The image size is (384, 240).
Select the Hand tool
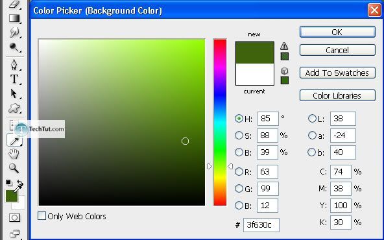tap(14, 154)
